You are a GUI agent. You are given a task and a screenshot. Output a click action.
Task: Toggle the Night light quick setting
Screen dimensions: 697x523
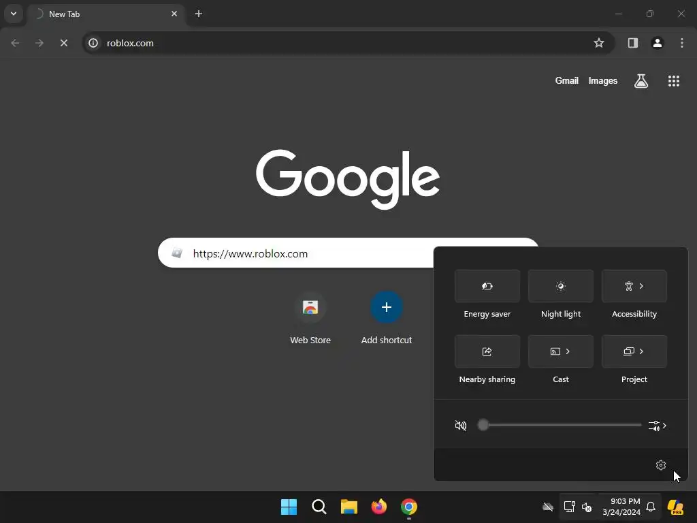pos(561,286)
